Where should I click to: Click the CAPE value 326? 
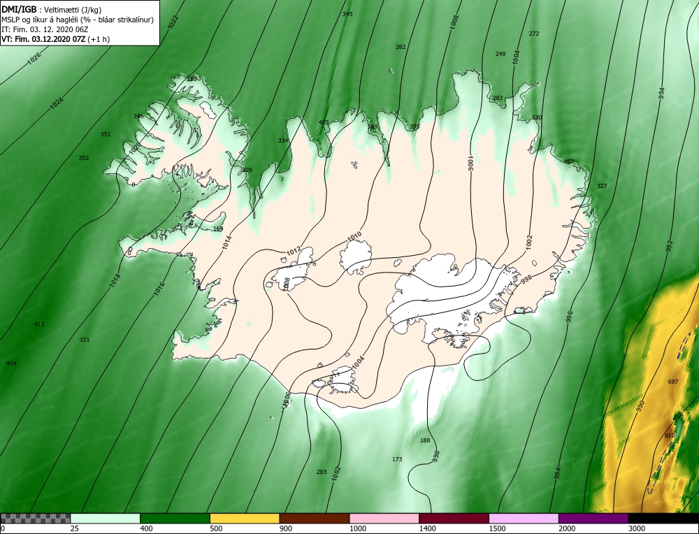247,171
